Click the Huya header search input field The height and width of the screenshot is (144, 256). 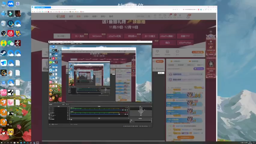pyautogui.click(x=141, y=16)
